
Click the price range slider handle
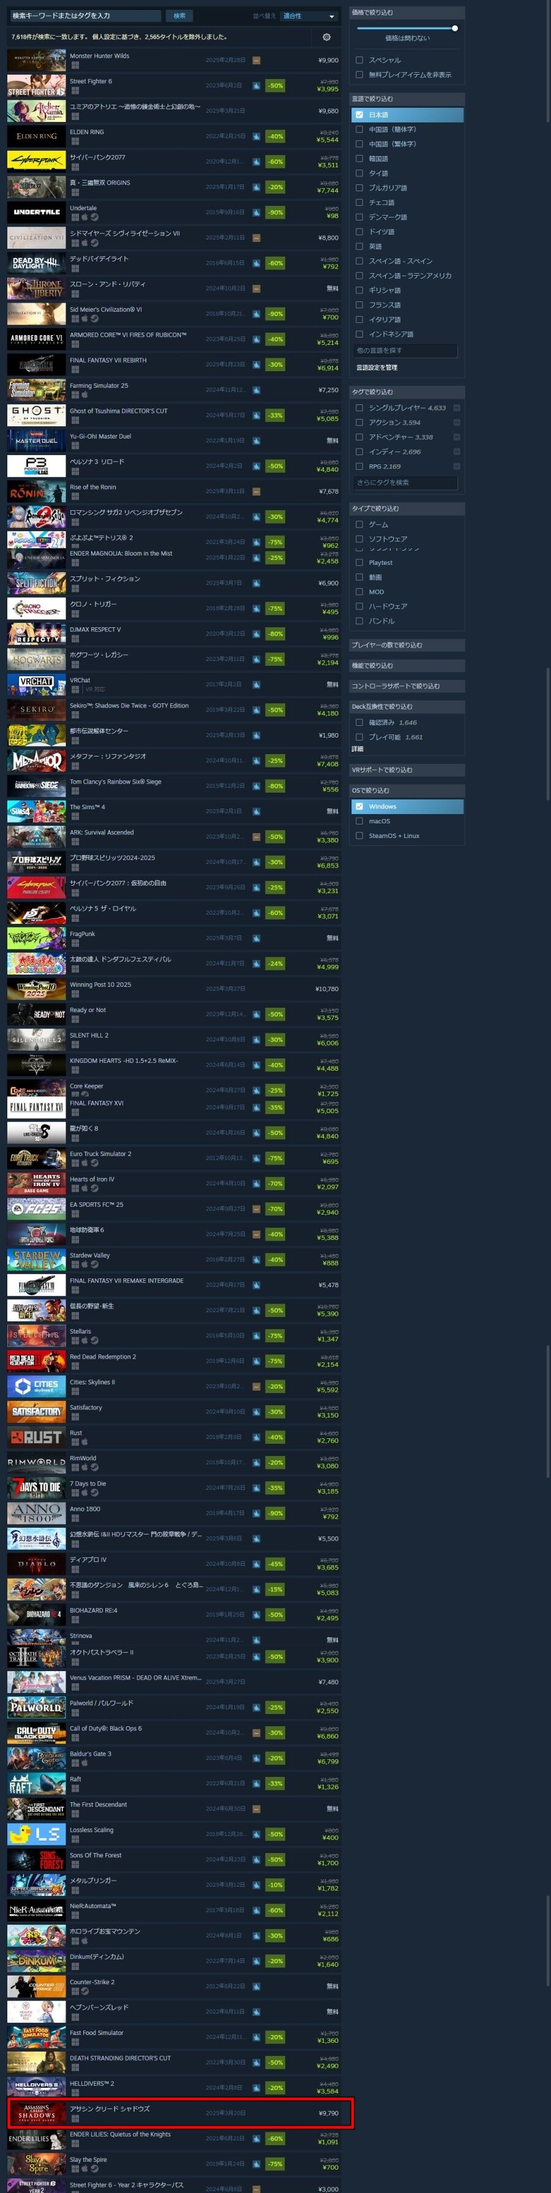point(455,28)
